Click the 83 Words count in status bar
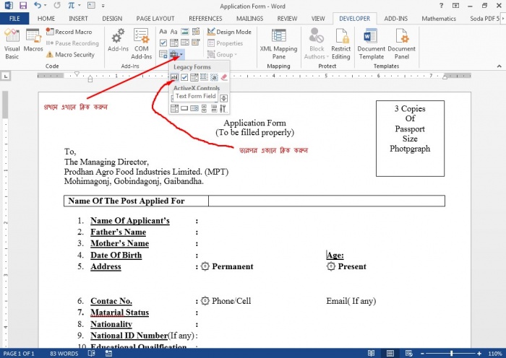Image resolution: width=506 pixels, height=358 pixels. (x=64, y=354)
